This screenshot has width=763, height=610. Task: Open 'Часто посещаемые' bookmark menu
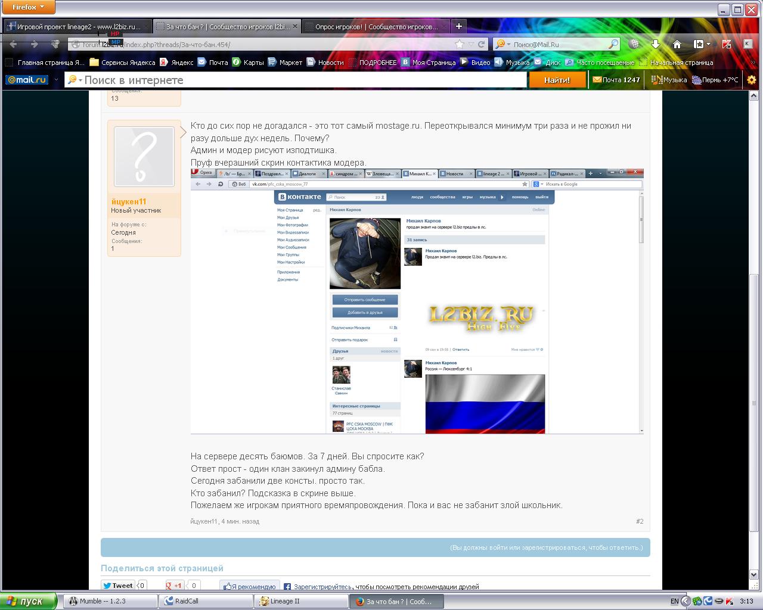[600, 62]
